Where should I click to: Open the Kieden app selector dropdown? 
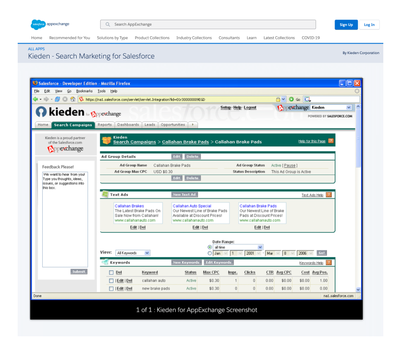[x=331, y=107]
